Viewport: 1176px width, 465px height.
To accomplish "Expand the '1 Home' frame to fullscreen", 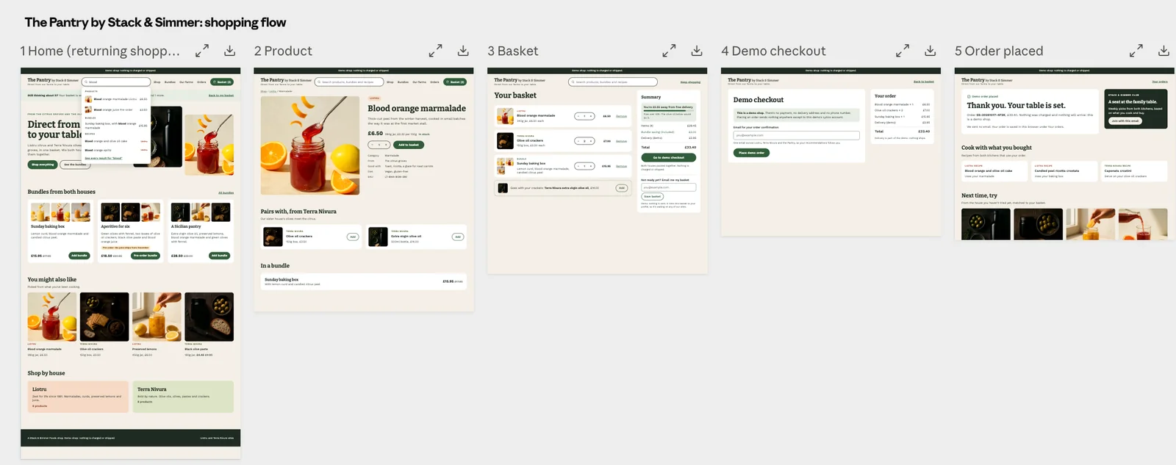I will click(202, 51).
